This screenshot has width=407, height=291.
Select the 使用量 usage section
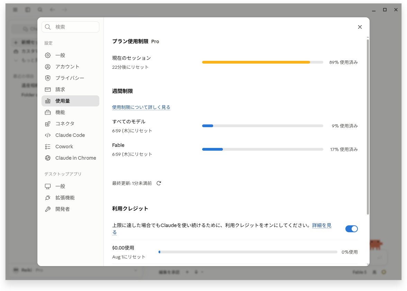70,101
